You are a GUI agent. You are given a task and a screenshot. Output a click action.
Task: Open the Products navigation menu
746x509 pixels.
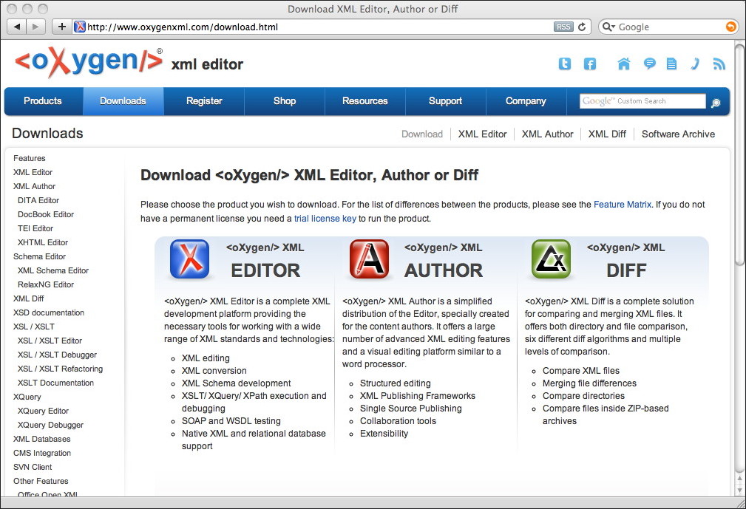[x=43, y=101]
